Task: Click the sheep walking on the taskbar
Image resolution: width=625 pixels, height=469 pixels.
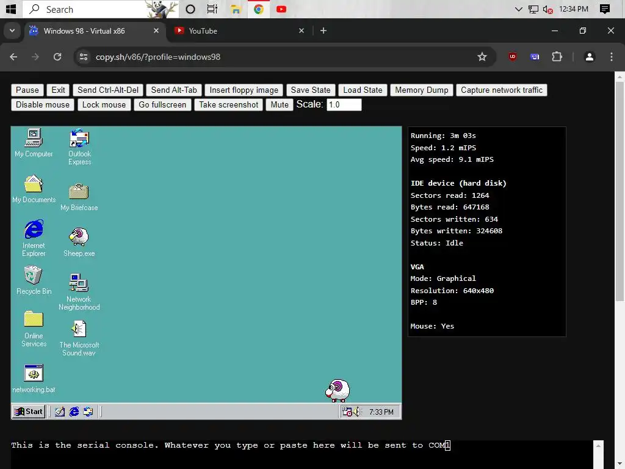Action: (338, 390)
